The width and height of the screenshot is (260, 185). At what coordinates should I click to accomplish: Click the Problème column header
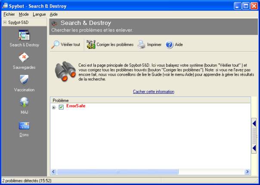click(x=150, y=100)
